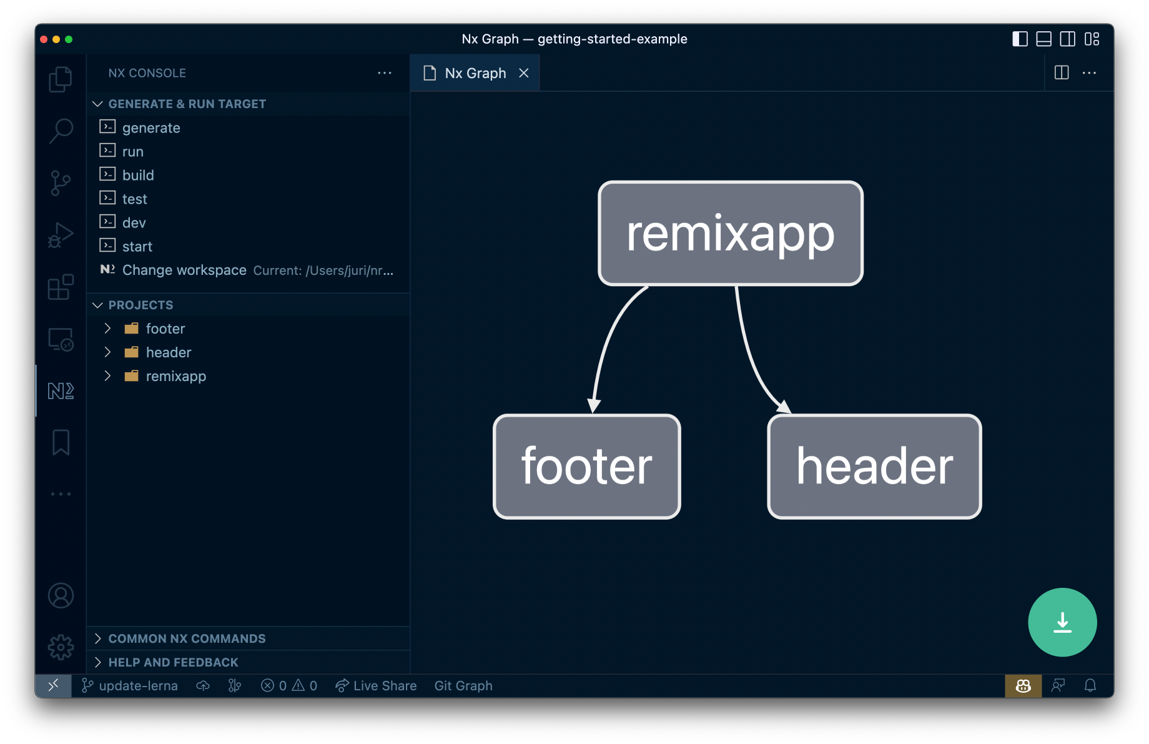The image size is (1149, 744).
Task: Open the Extensions view
Action: pyautogui.click(x=60, y=288)
